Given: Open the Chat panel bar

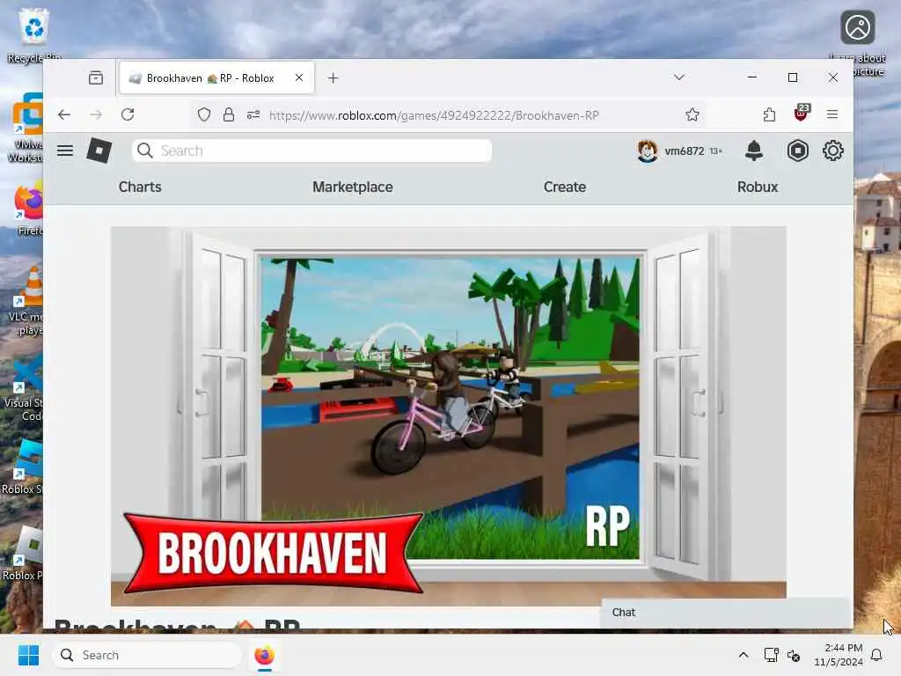Looking at the screenshot, I should click(725, 613).
